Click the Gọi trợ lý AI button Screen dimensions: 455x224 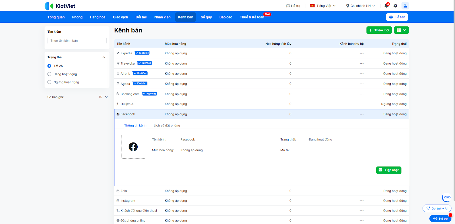(437, 208)
